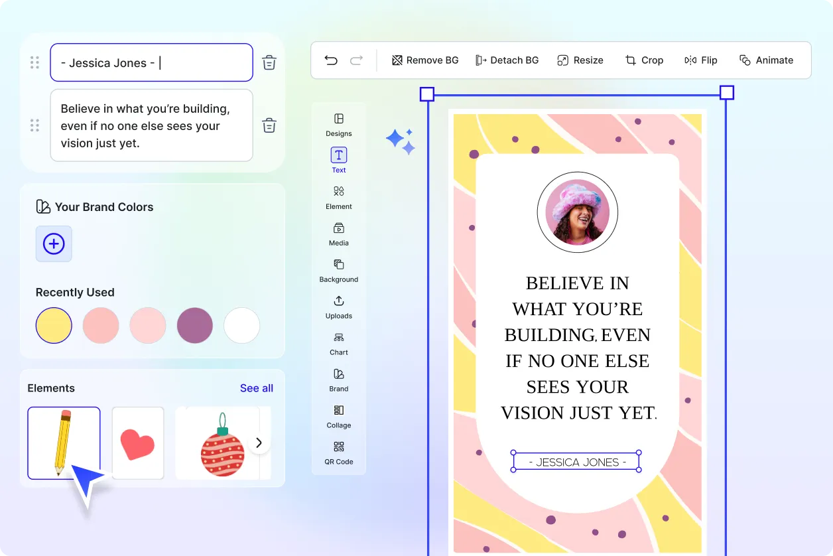Click the Flip tool
833x556 pixels.
(701, 60)
